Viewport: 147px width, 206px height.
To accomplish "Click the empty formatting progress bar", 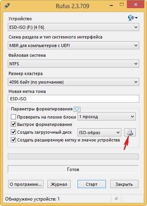I will 73,157.
